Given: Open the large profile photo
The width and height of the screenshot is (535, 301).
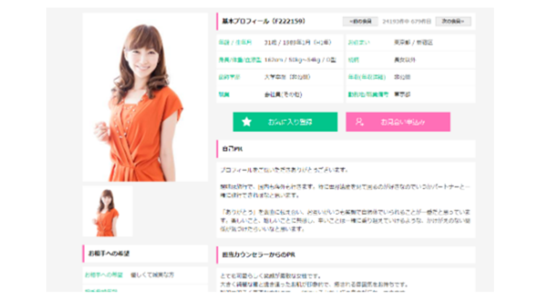Looking at the screenshot, I should tap(145, 97).
